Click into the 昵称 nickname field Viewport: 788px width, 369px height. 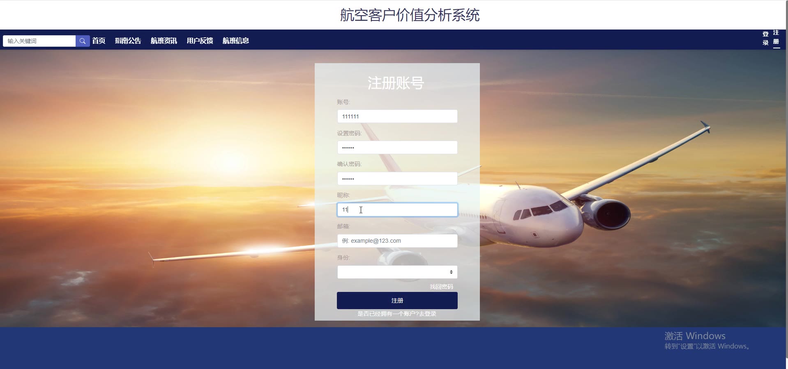397,210
